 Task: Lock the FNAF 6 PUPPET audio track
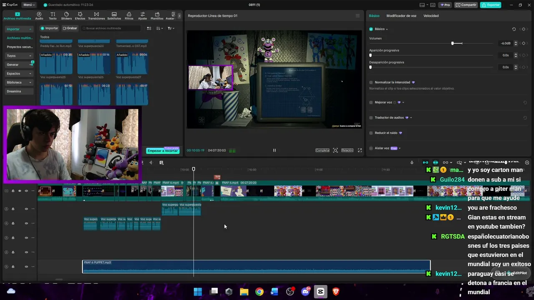[x=13, y=267]
